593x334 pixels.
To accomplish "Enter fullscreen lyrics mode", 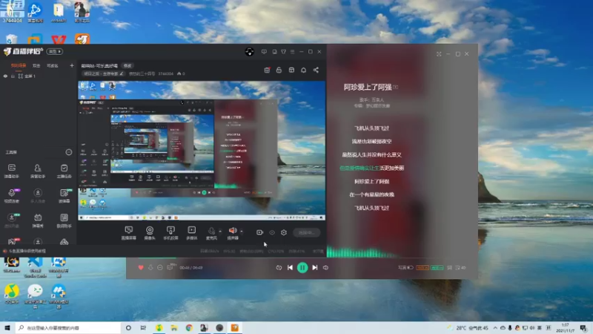I will pyautogui.click(x=439, y=54).
